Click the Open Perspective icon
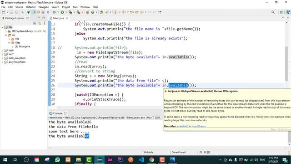 281,12
